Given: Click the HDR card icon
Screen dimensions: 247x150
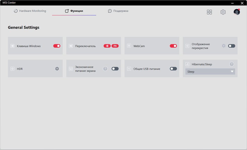Looking at the screenshot, I should click(12, 69).
